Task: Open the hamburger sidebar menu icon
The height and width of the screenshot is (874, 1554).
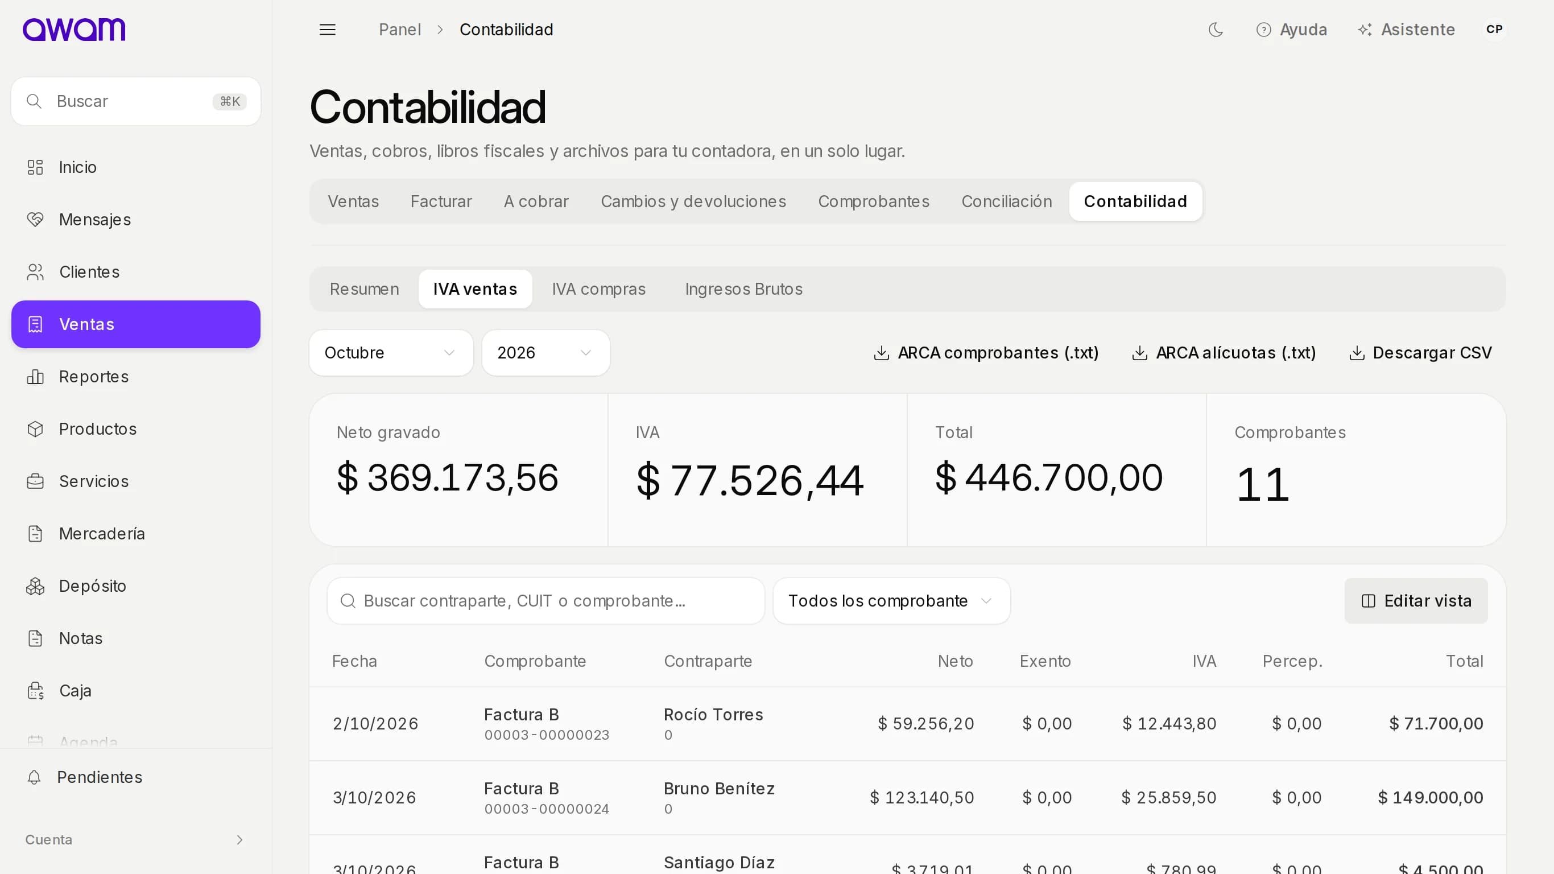Action: [x=328, y=30]
